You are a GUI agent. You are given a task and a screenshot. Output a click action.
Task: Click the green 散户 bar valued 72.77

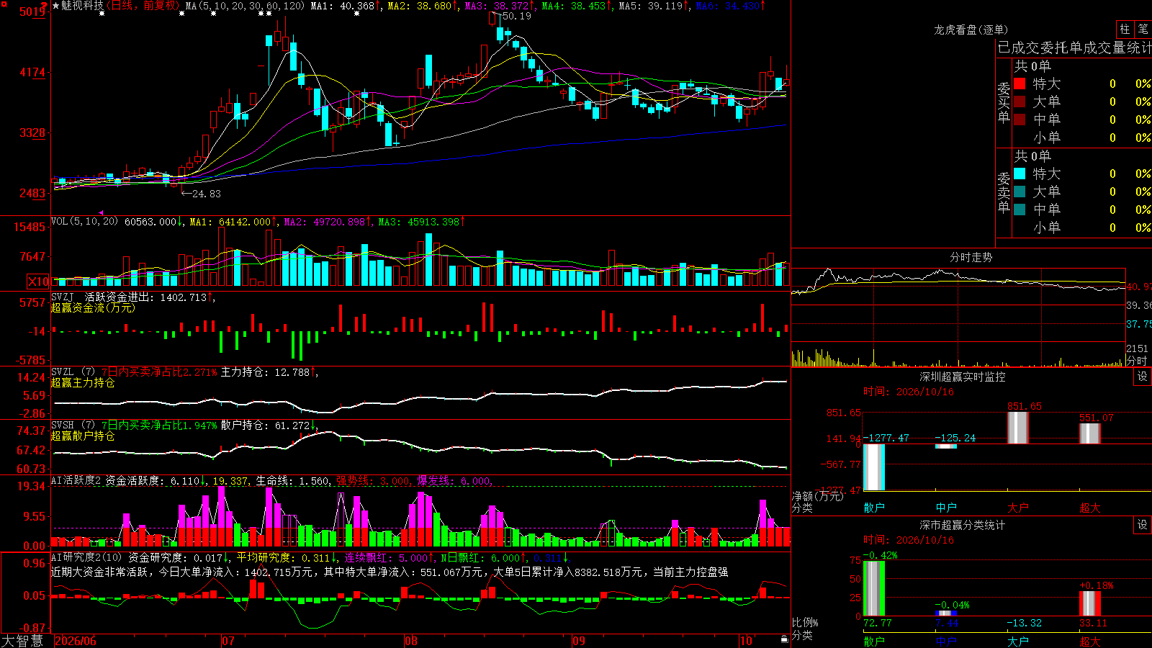point(874,588)
